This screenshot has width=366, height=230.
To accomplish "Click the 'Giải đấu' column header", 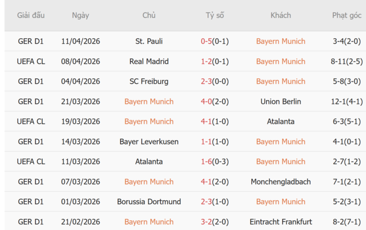I will [x=31, y=15].
